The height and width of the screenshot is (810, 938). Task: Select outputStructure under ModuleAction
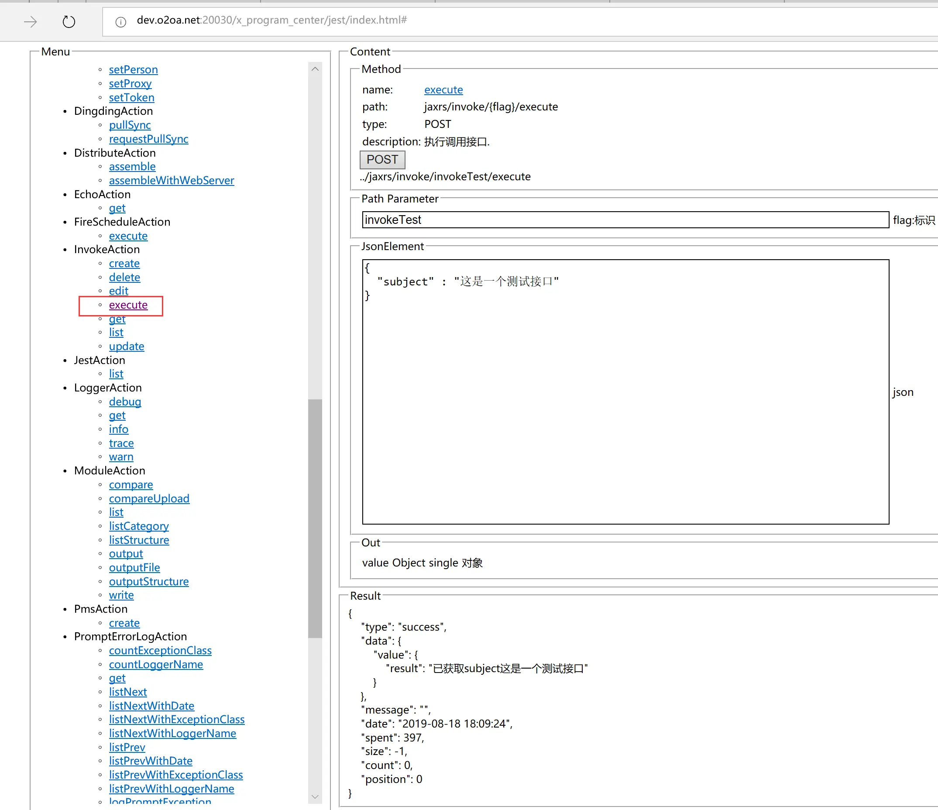coord(148,581)
